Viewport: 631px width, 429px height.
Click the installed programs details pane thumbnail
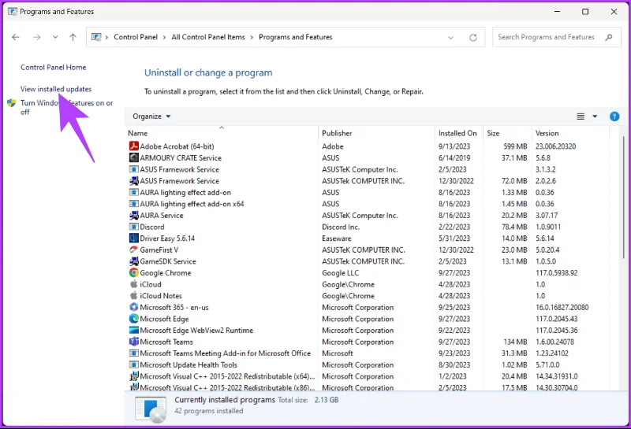[151, 409]
